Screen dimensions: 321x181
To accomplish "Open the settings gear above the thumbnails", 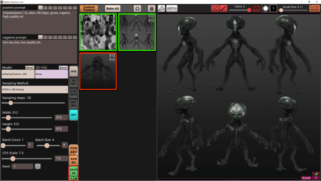I will point(138,8).
